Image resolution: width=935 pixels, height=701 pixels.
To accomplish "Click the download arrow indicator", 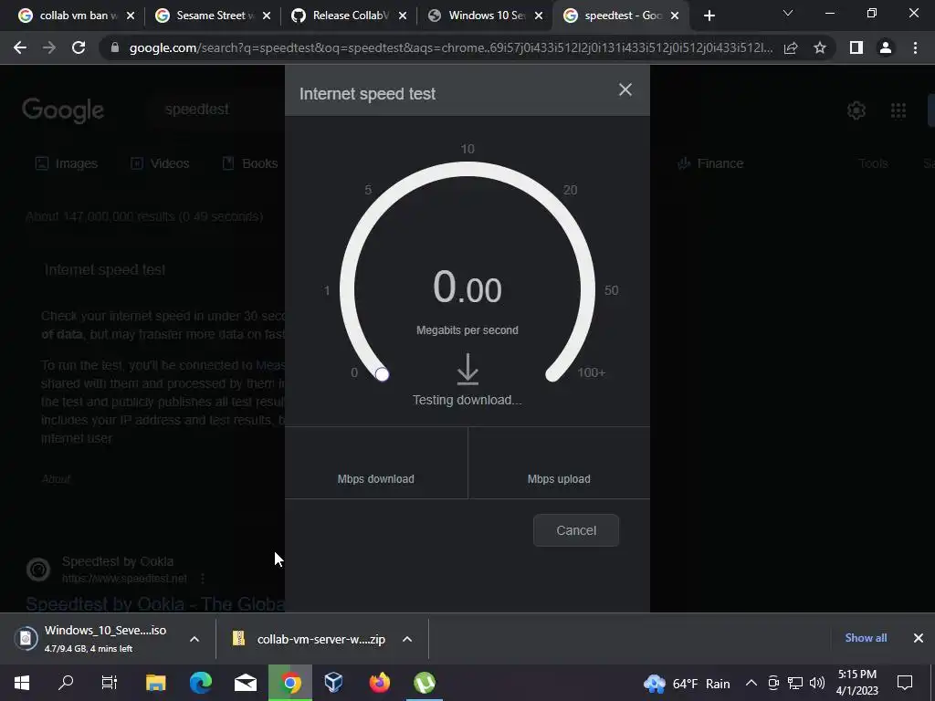I will [x=467, y=369].
